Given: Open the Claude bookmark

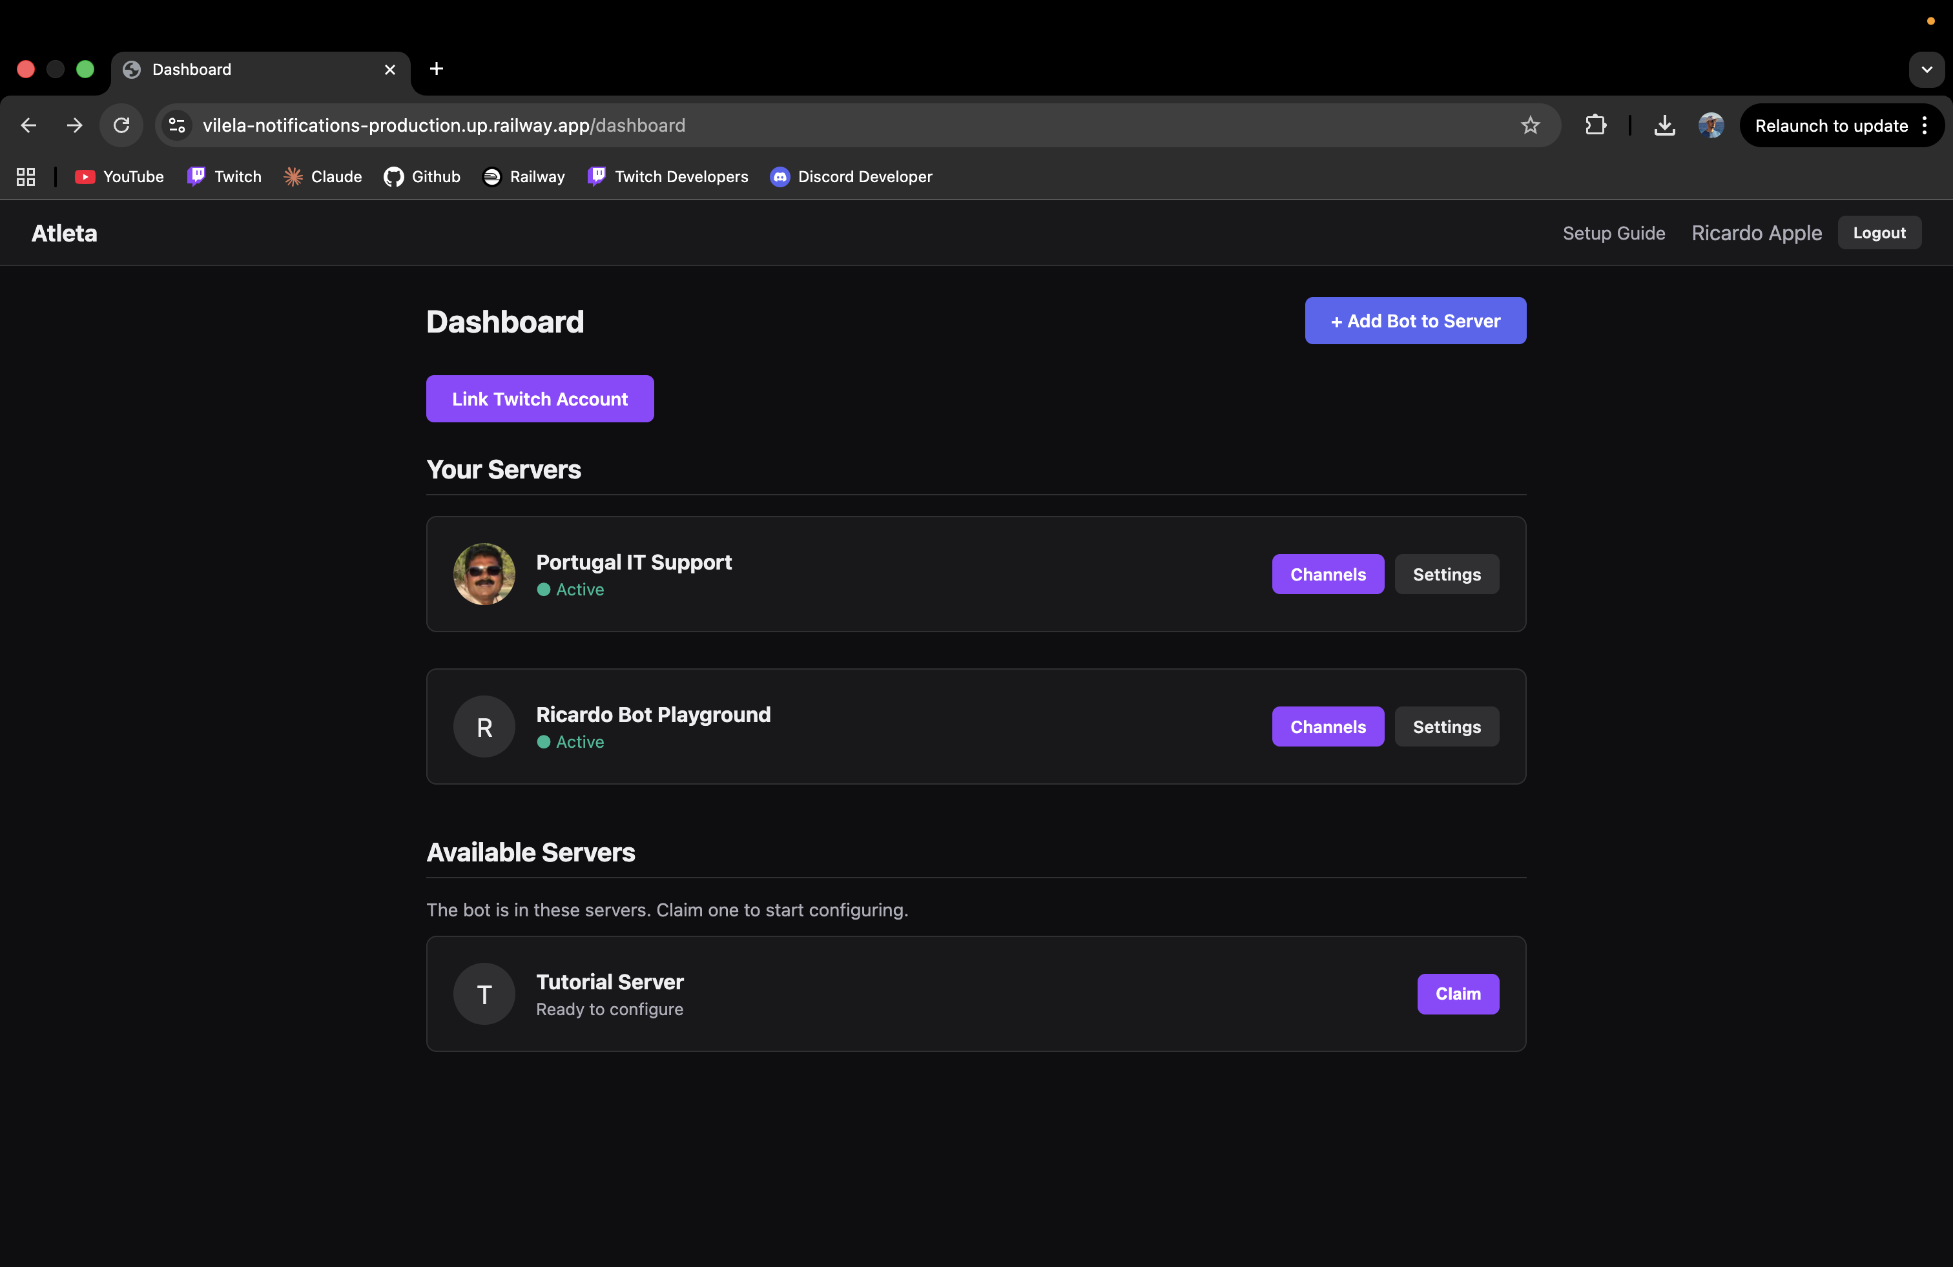Looking at the screenshot, I should (322, 176).
